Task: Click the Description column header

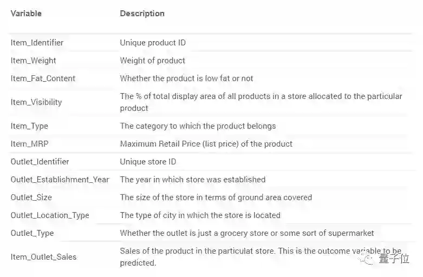Action: (142, 13)
